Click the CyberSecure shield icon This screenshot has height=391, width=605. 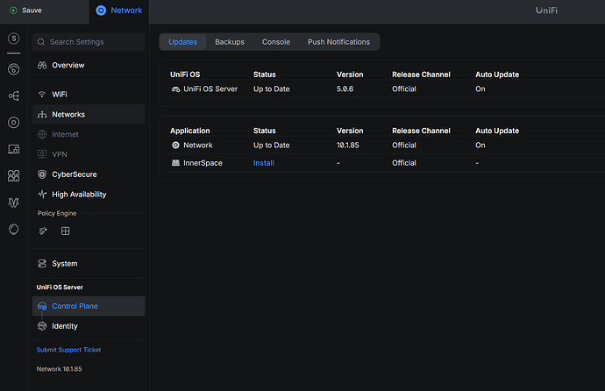[42, 174]
